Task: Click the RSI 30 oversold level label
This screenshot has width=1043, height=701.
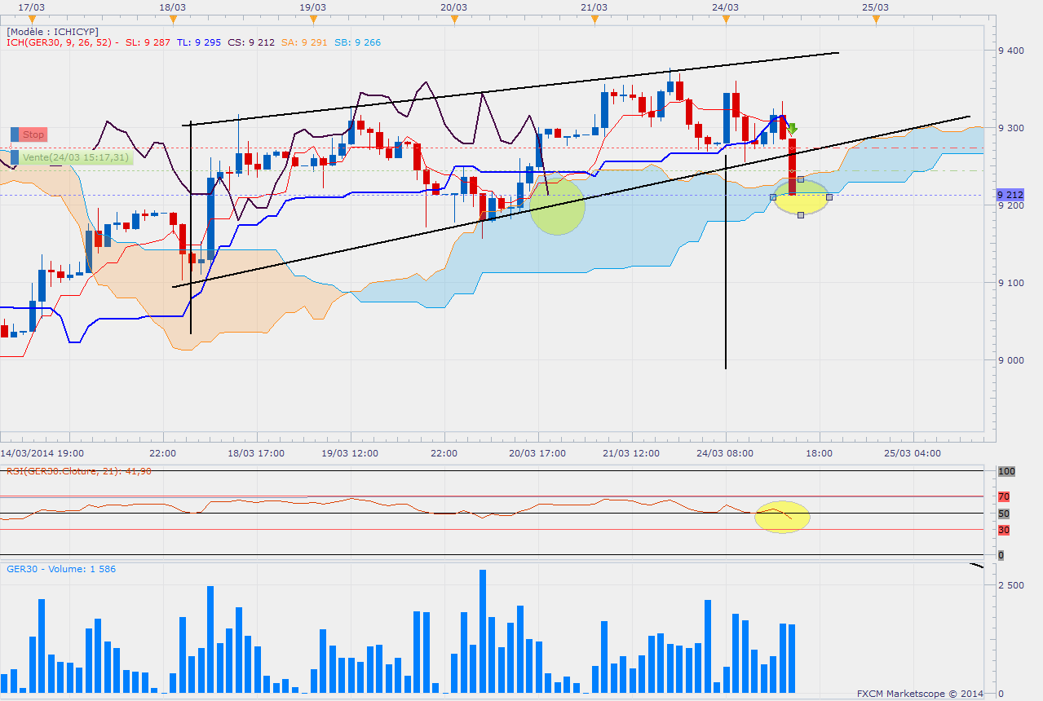Action: (x=1004, y=530)
